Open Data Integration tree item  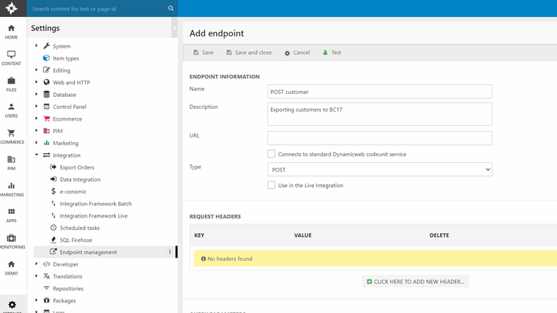[x=79, y=179]
